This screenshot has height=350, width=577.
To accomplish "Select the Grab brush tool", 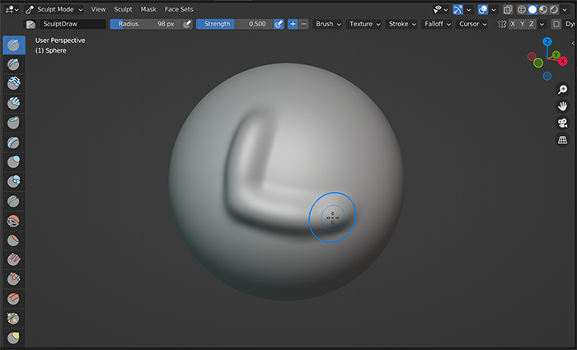I will tap(14, 338).
